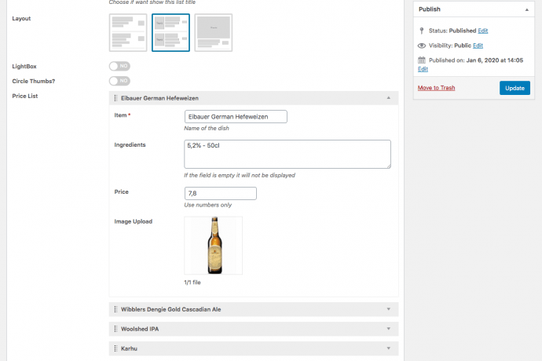The width and height of the screenshot is (542, 361).
Task: Click the status pin icon in Publish
Action: point(422,31)
